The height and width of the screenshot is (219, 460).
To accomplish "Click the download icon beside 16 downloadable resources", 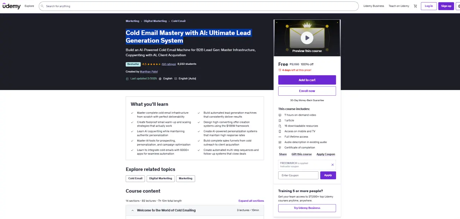I will coord(280,126).
